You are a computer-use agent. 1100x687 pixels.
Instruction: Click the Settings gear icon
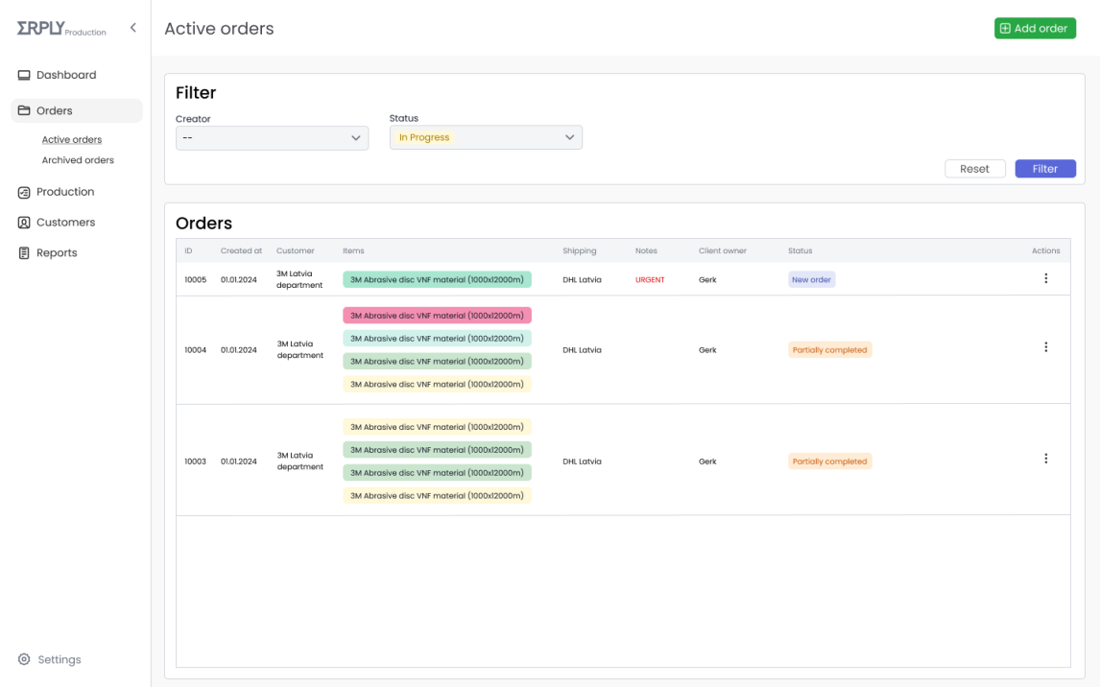click(24, 660)
